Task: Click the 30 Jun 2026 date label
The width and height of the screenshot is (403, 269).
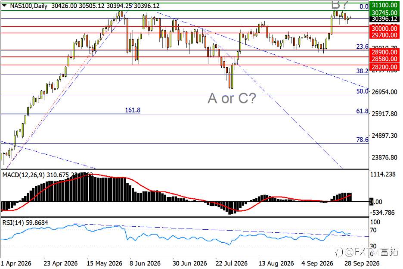Action: tap(190, 263)
